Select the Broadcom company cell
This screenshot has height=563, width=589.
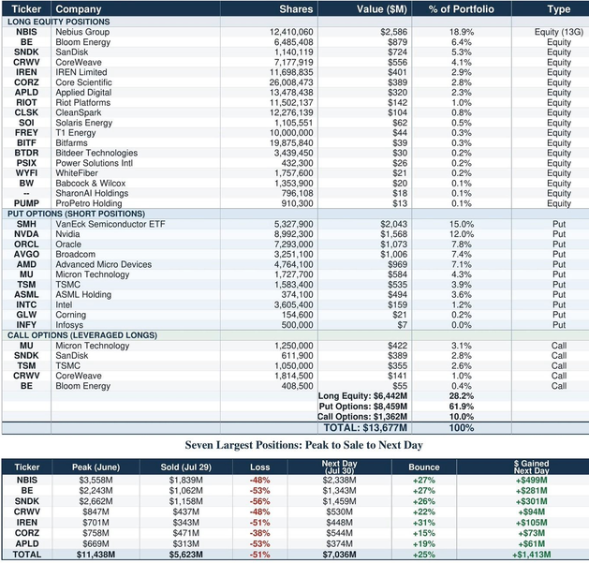(76, 255)
